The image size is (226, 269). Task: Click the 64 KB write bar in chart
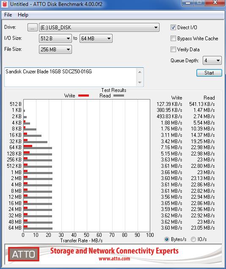click(28, 146)
